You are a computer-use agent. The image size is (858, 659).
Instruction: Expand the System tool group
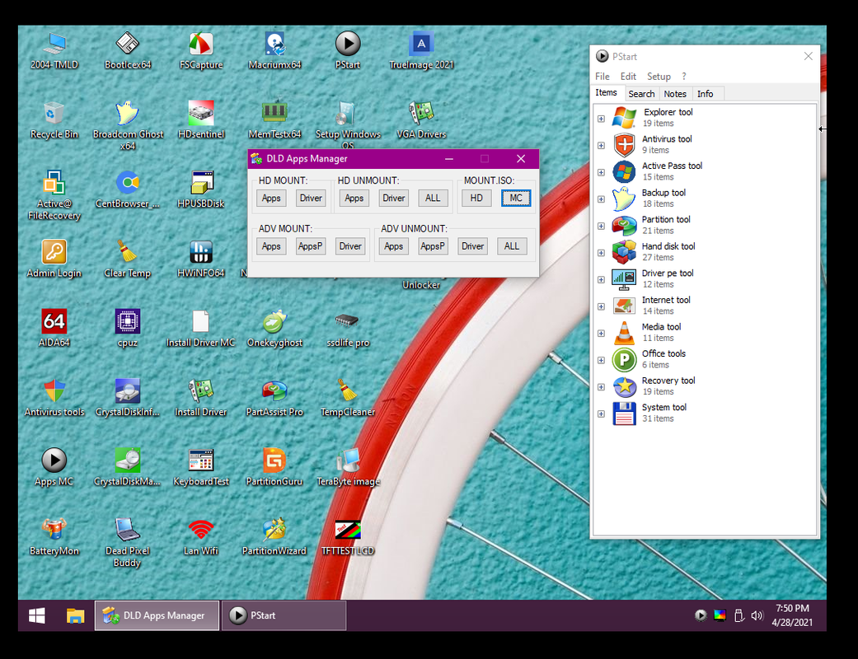click(x=601, y=414)
